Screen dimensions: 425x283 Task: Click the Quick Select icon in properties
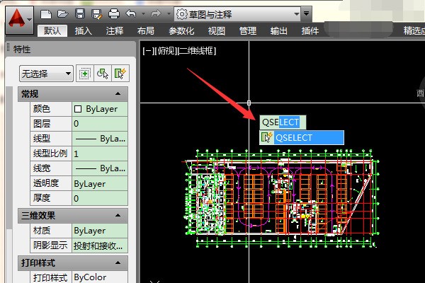[x=120, y=73]
